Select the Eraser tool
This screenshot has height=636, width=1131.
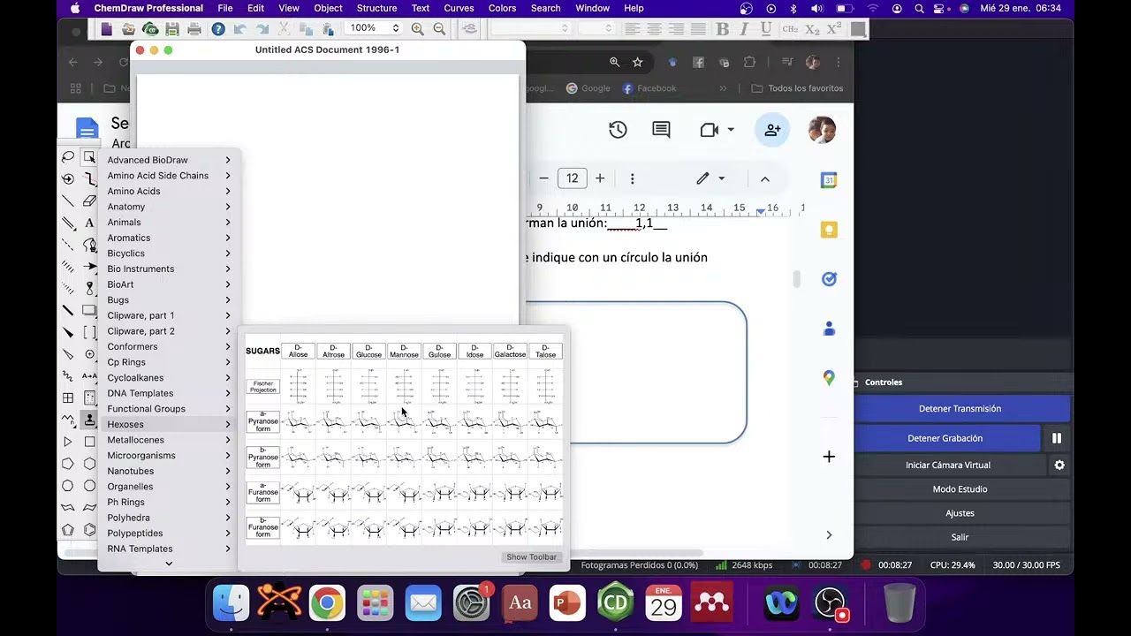coord(89,201)
